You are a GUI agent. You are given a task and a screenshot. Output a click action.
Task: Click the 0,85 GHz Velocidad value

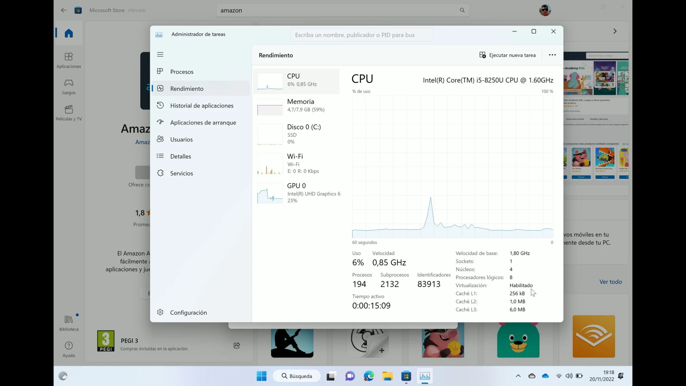(389, 262)
